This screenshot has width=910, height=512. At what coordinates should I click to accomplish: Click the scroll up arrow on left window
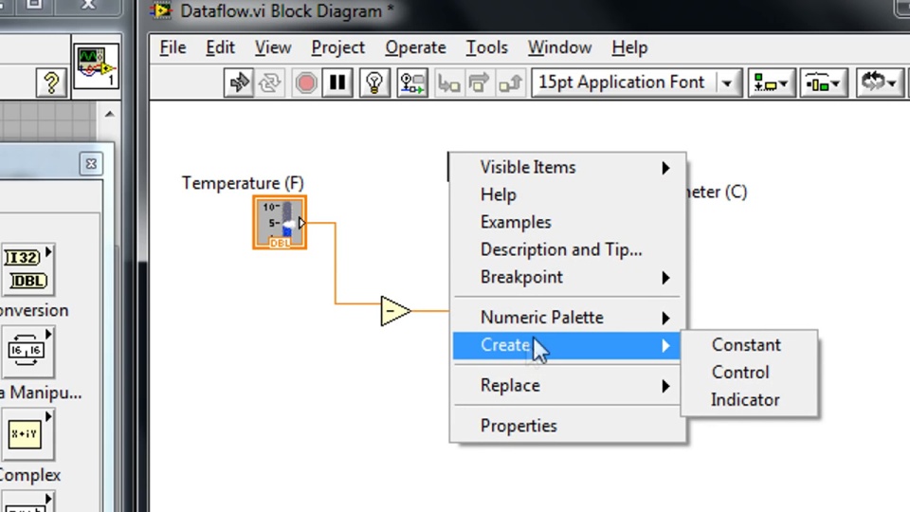click(110, 115)
